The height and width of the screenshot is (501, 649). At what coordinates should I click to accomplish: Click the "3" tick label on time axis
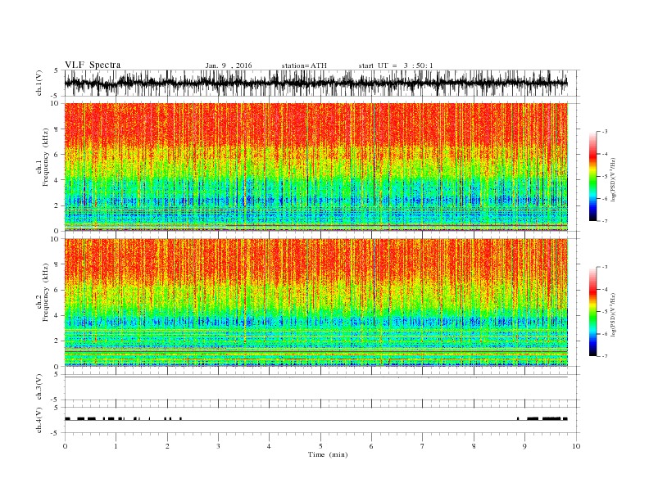click(x=218, y=446)
